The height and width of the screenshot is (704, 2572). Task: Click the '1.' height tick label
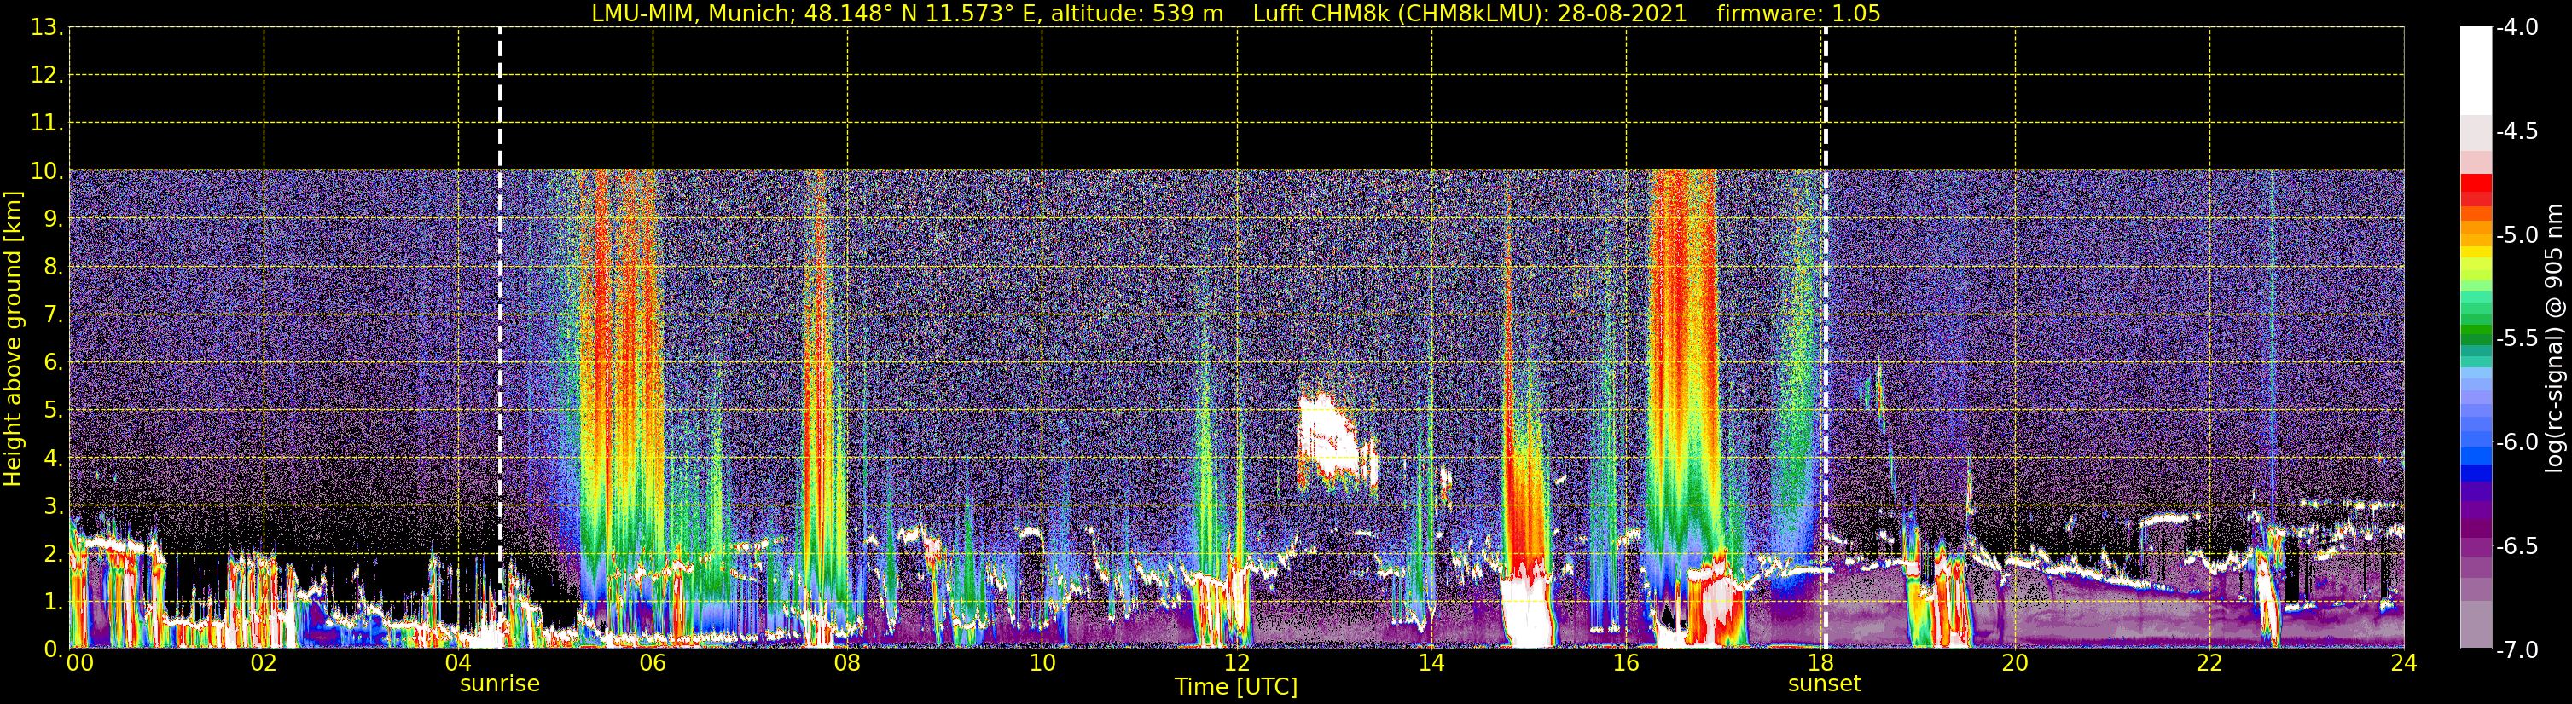(x=53, y=601)
